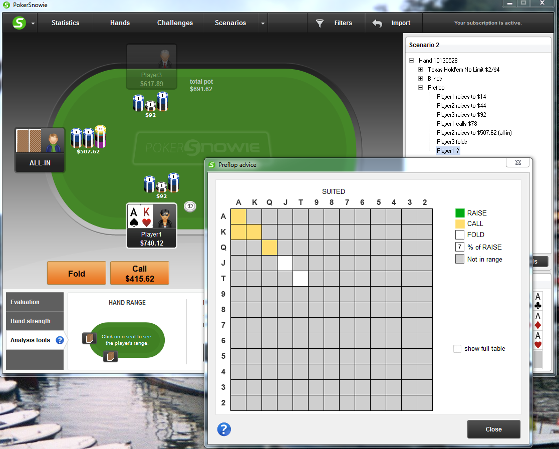Click Player1's ace of spades hole card

tap(134, 216)
